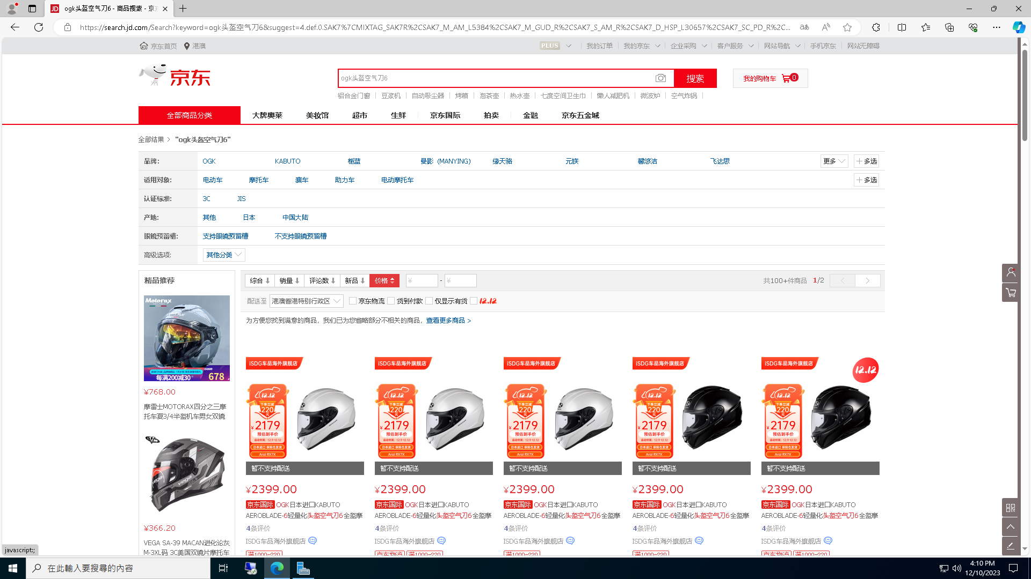Sort by 价格 tab
Screen dimensions: 1031x579
pyautogui.click(x=384, y=281)
